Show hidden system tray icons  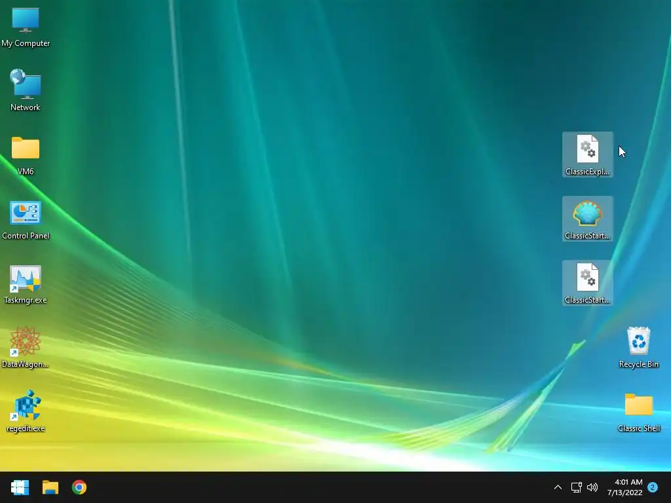pos(558,487)
